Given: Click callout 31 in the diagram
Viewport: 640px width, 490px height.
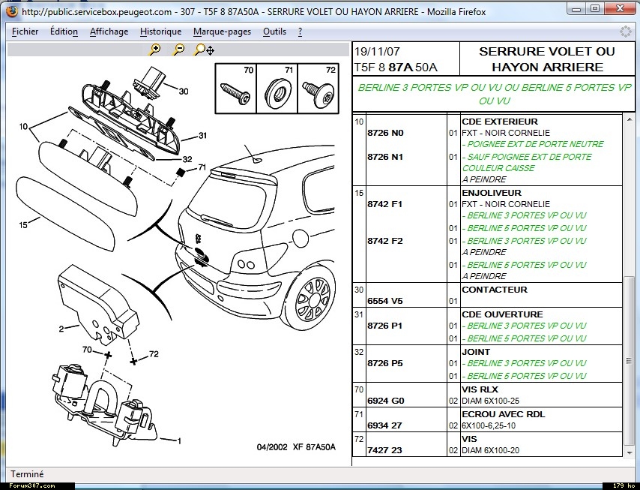Looking at the screenshot, I should [x=203, y=135].
